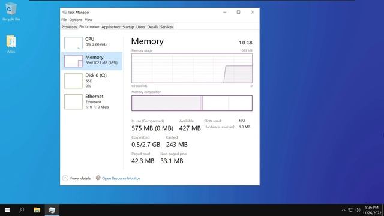Click the Ethernet mini graph thumbnail
Viewport: 384px width, 216px height.
click(73, 101)
